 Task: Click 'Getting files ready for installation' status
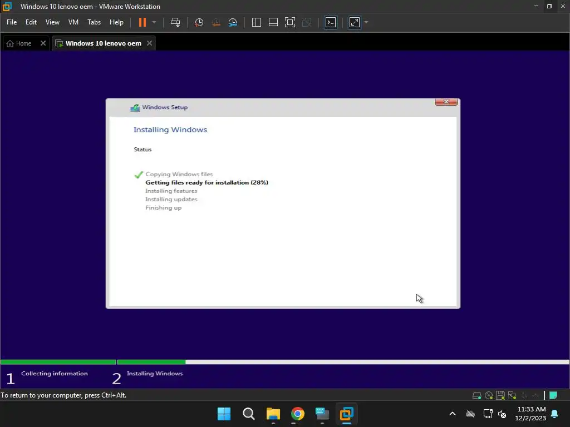click(207, 182)
